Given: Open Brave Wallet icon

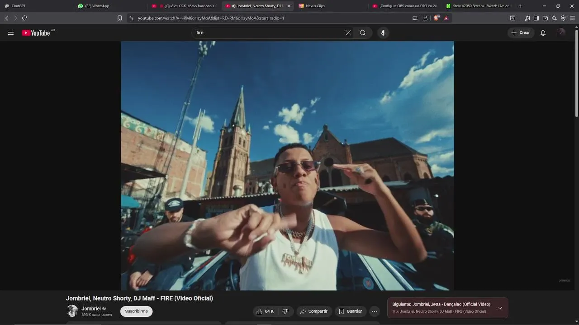Looking at the screenshot, I should pyautogui.click(x=545, y=18).
